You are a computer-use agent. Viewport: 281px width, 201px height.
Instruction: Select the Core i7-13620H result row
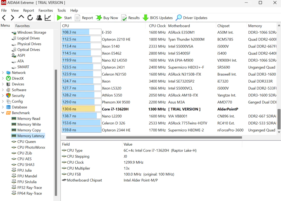click(x=169, y=109)
